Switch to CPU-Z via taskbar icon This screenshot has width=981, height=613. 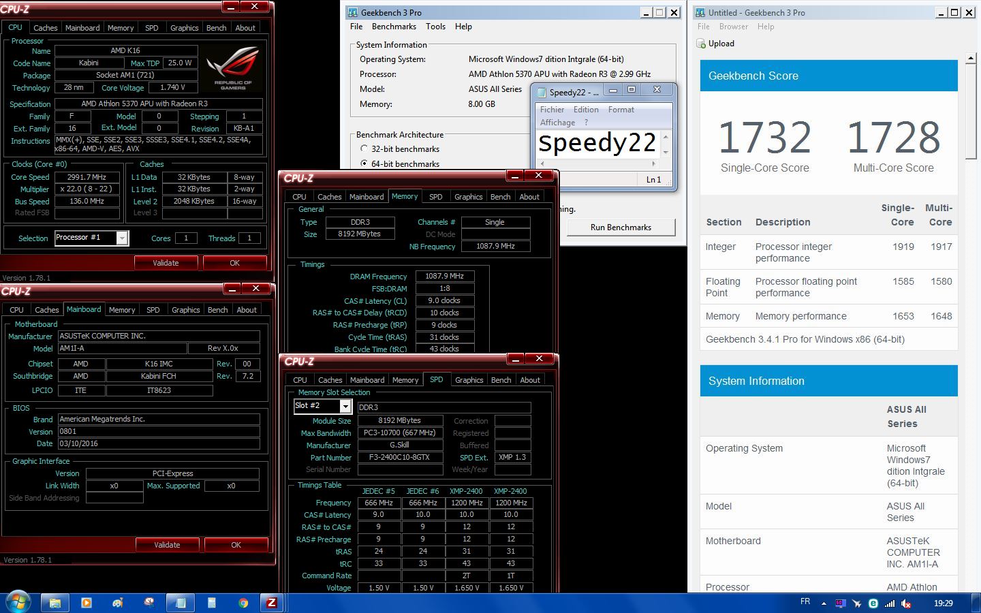[272, 603]
